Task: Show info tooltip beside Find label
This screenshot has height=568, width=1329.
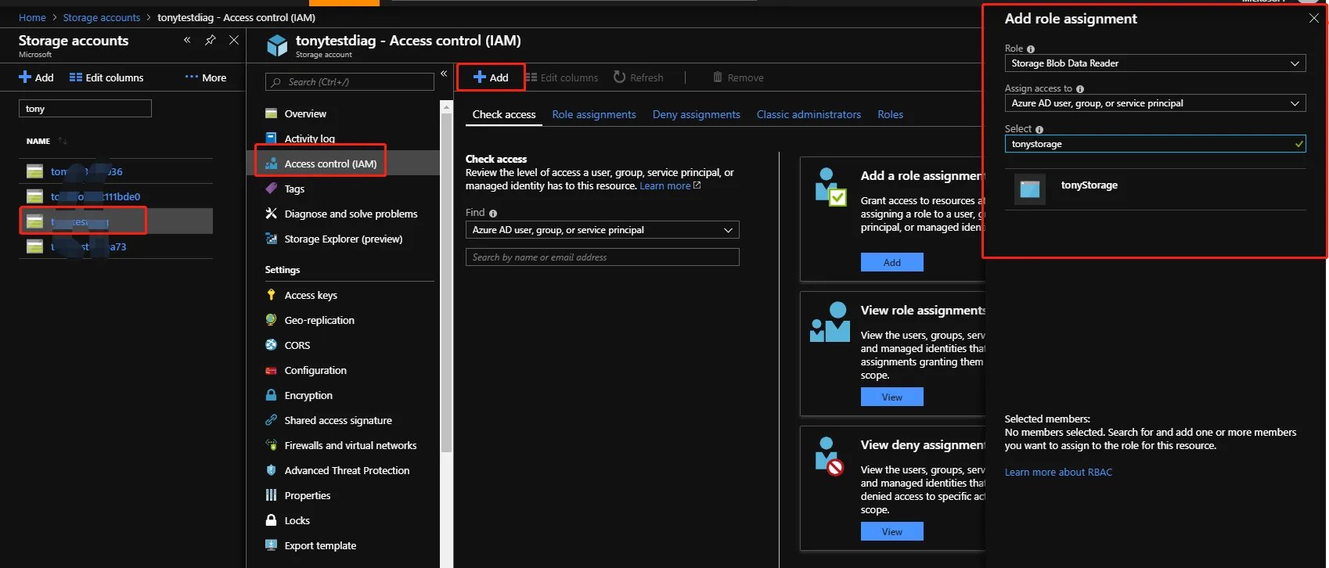Action: [x=493, y=214]
